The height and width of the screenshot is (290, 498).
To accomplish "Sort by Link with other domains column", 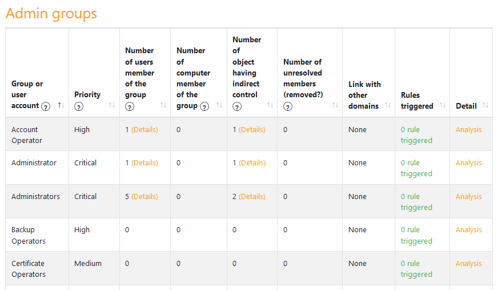I will pos(387,105).
